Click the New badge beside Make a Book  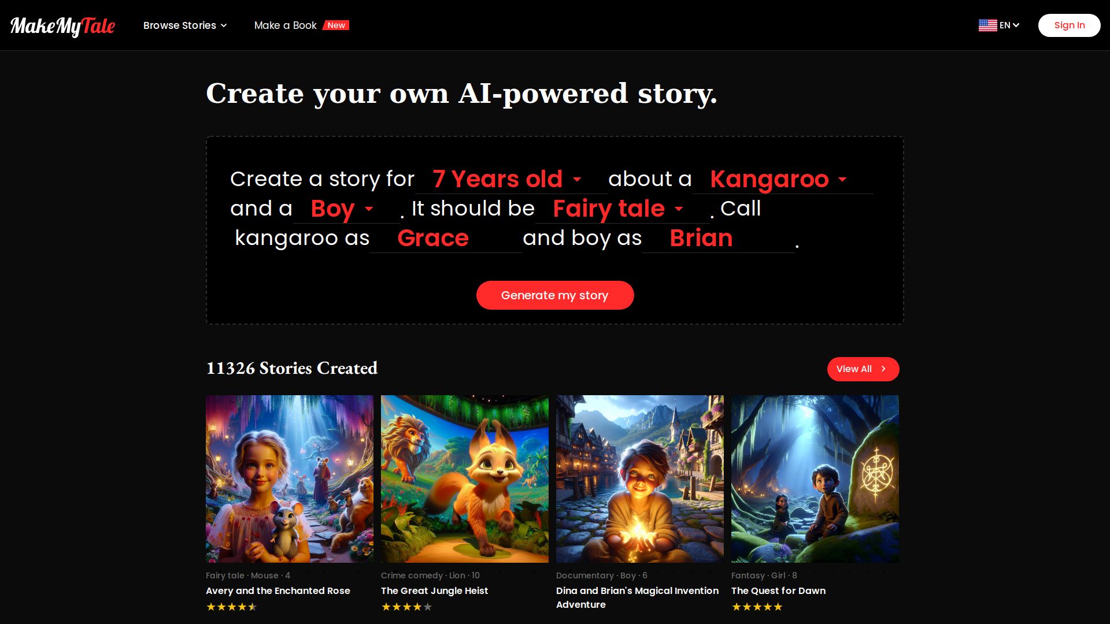click(x=336, y=25)
